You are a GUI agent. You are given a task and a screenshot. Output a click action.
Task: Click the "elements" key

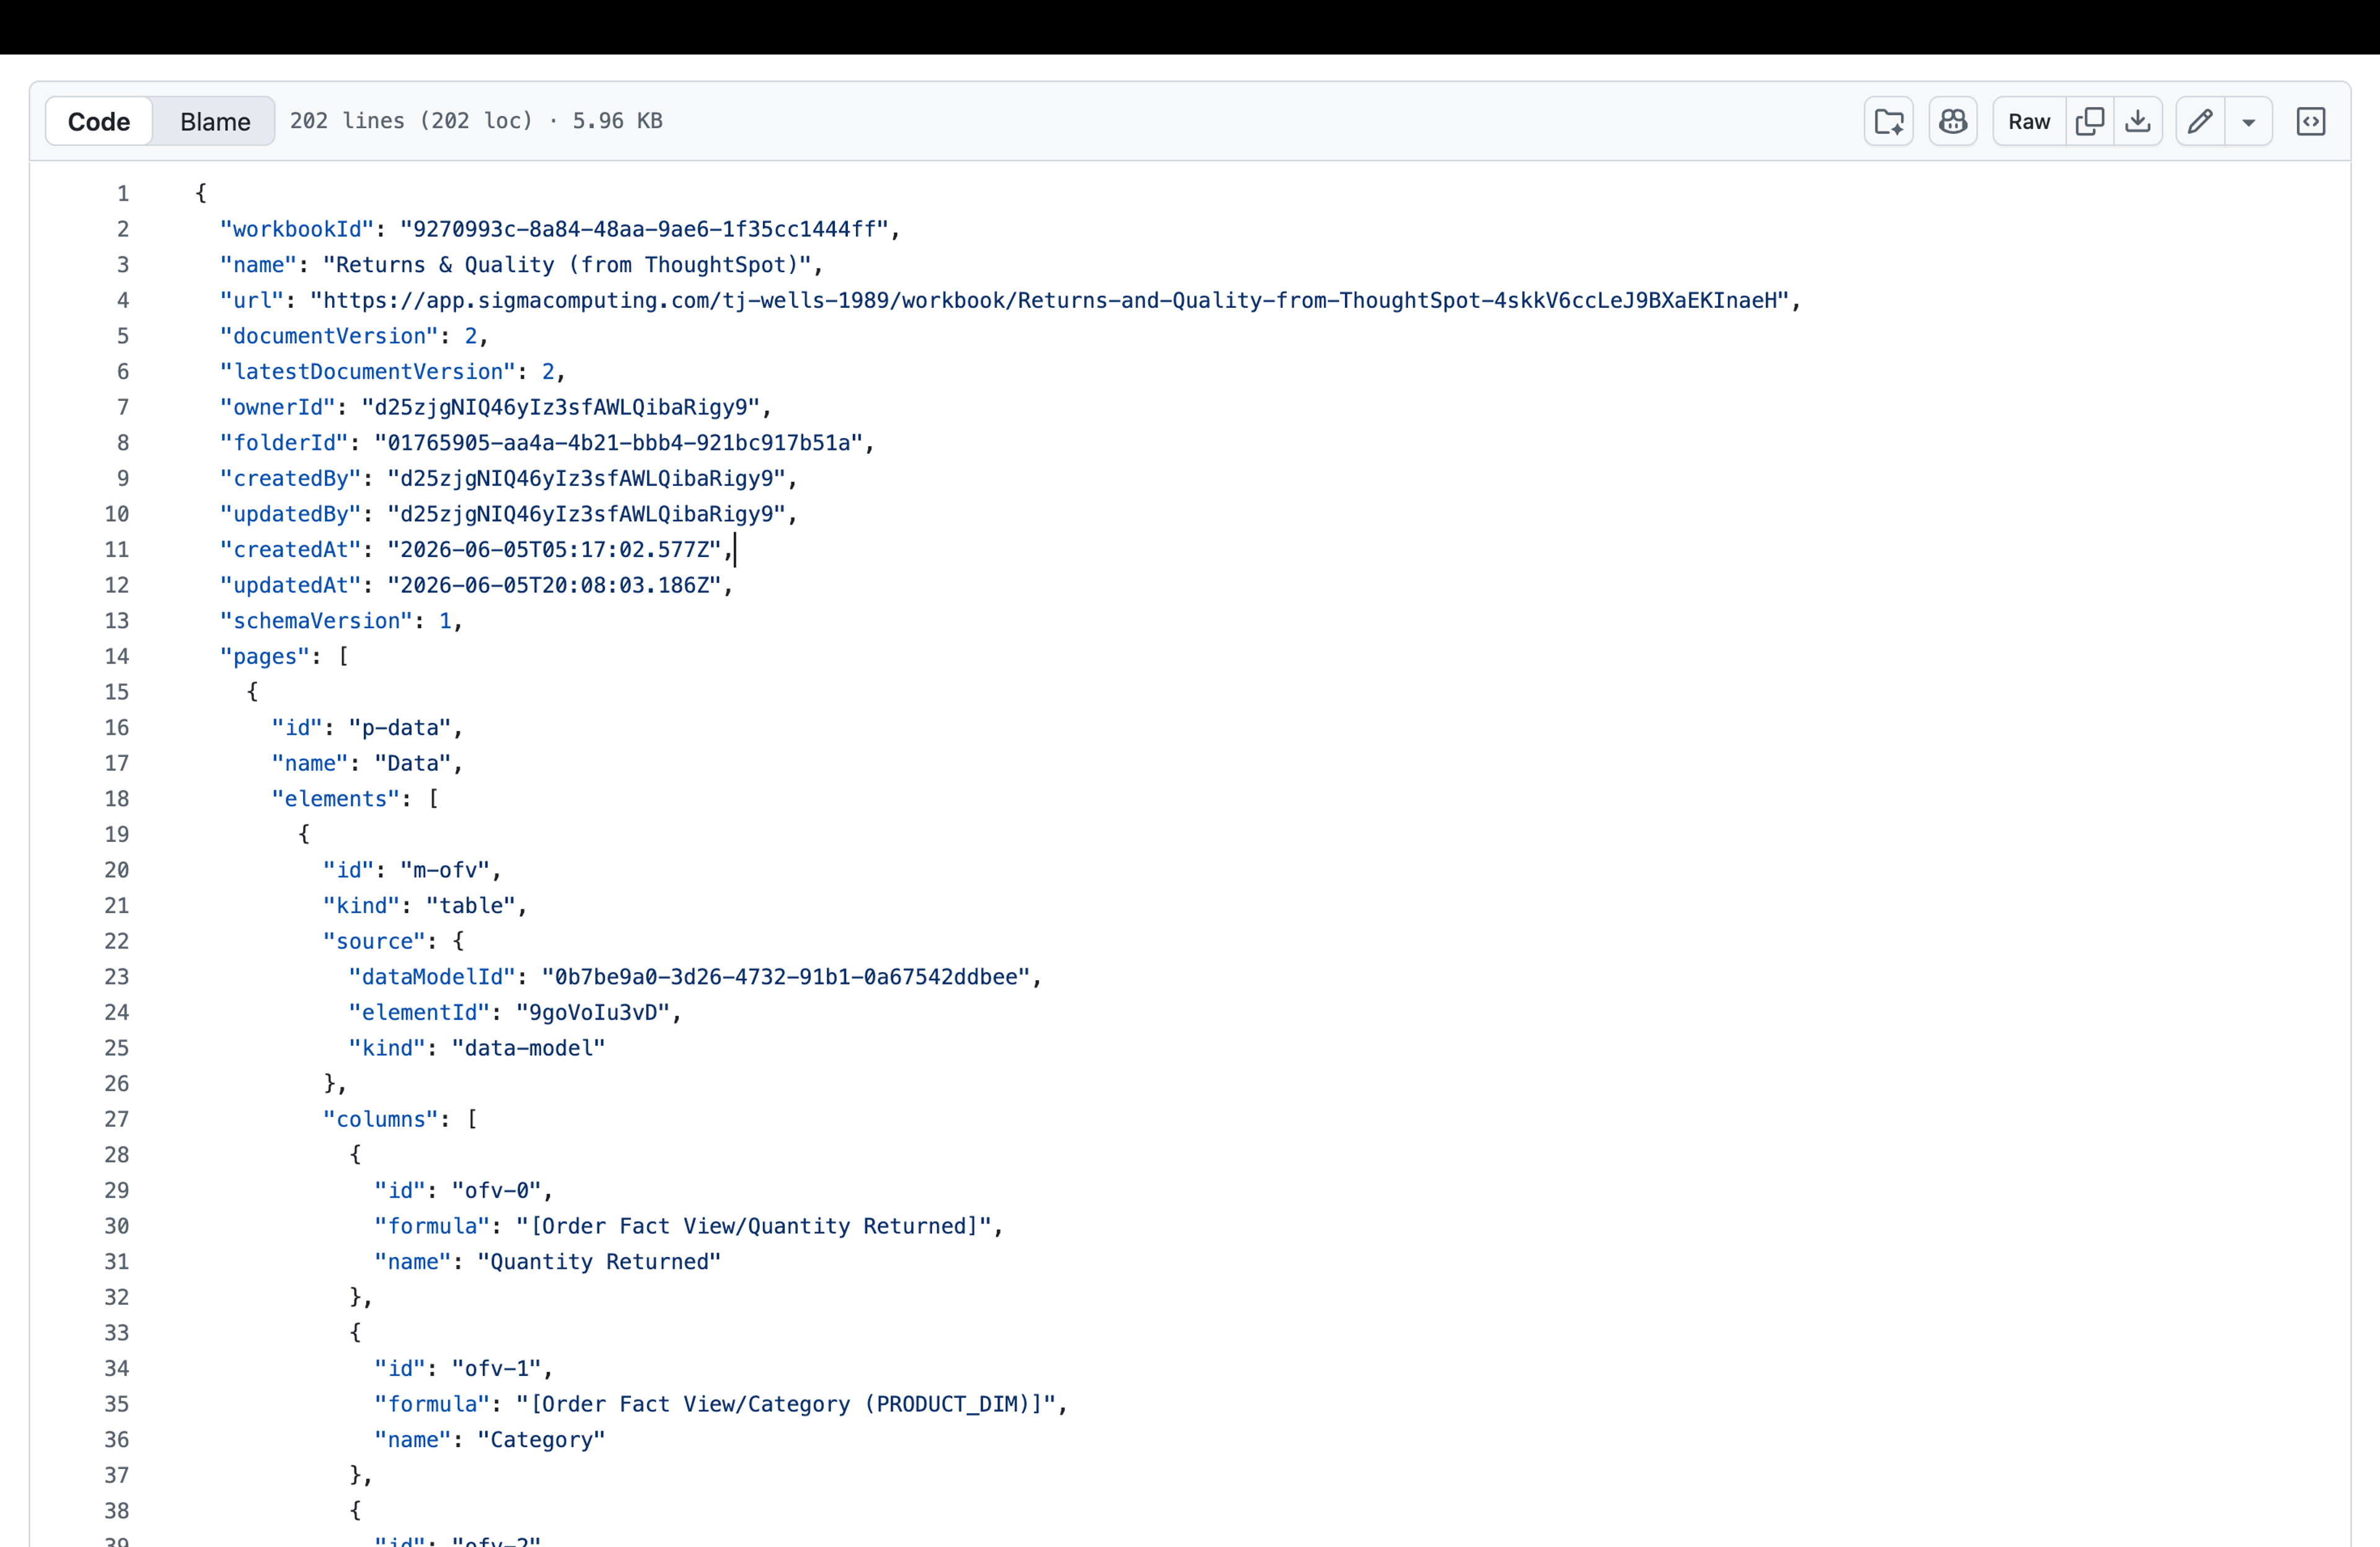pos(336,799)
